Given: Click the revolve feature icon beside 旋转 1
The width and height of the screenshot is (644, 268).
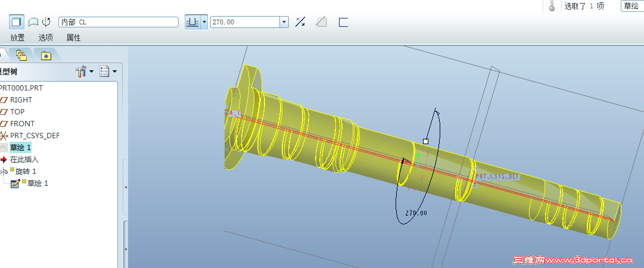Looking at the screenshot, I should tap(5, 172).
